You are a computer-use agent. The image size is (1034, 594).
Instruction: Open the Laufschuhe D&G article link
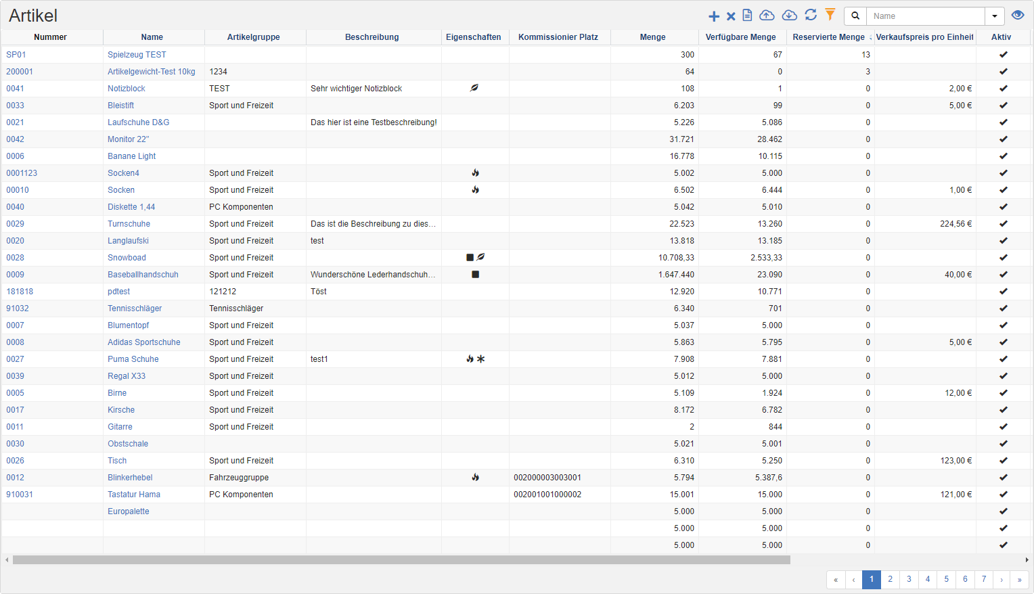pyautogui.click(x=138, y=122)
